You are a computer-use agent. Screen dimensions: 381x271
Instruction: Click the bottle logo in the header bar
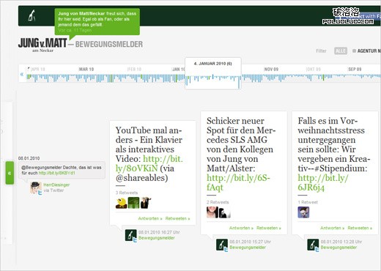[x=32, y=15]
